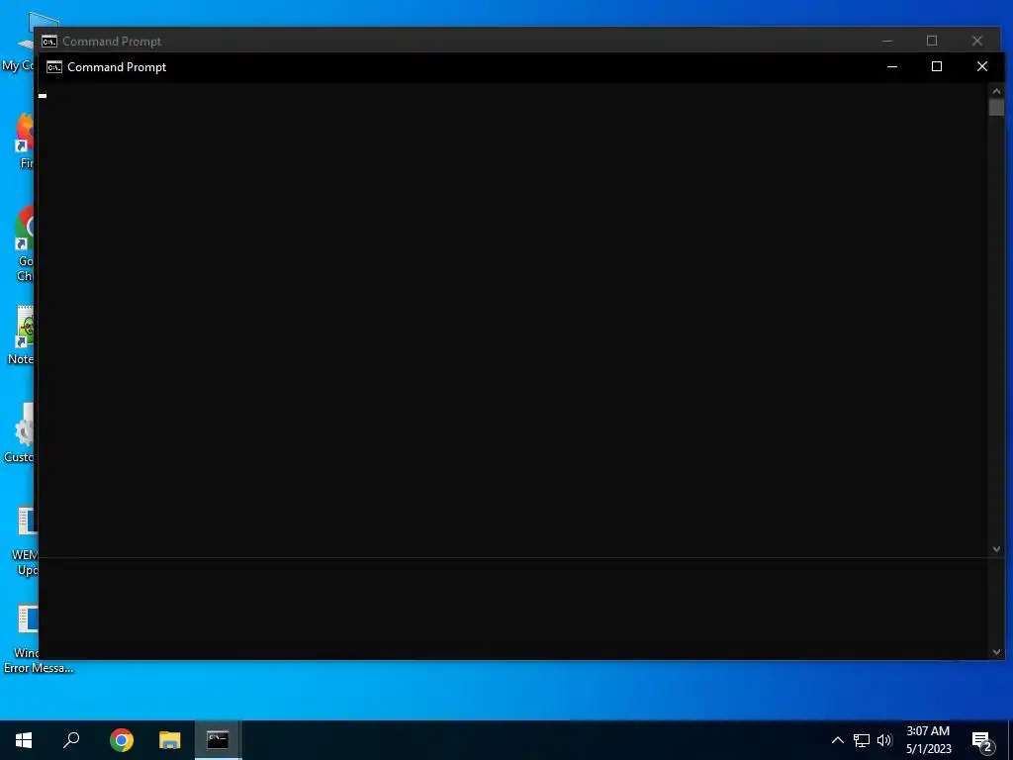Minimize the background Command Prompt window

pyautogui.click(x=887, y=41)
